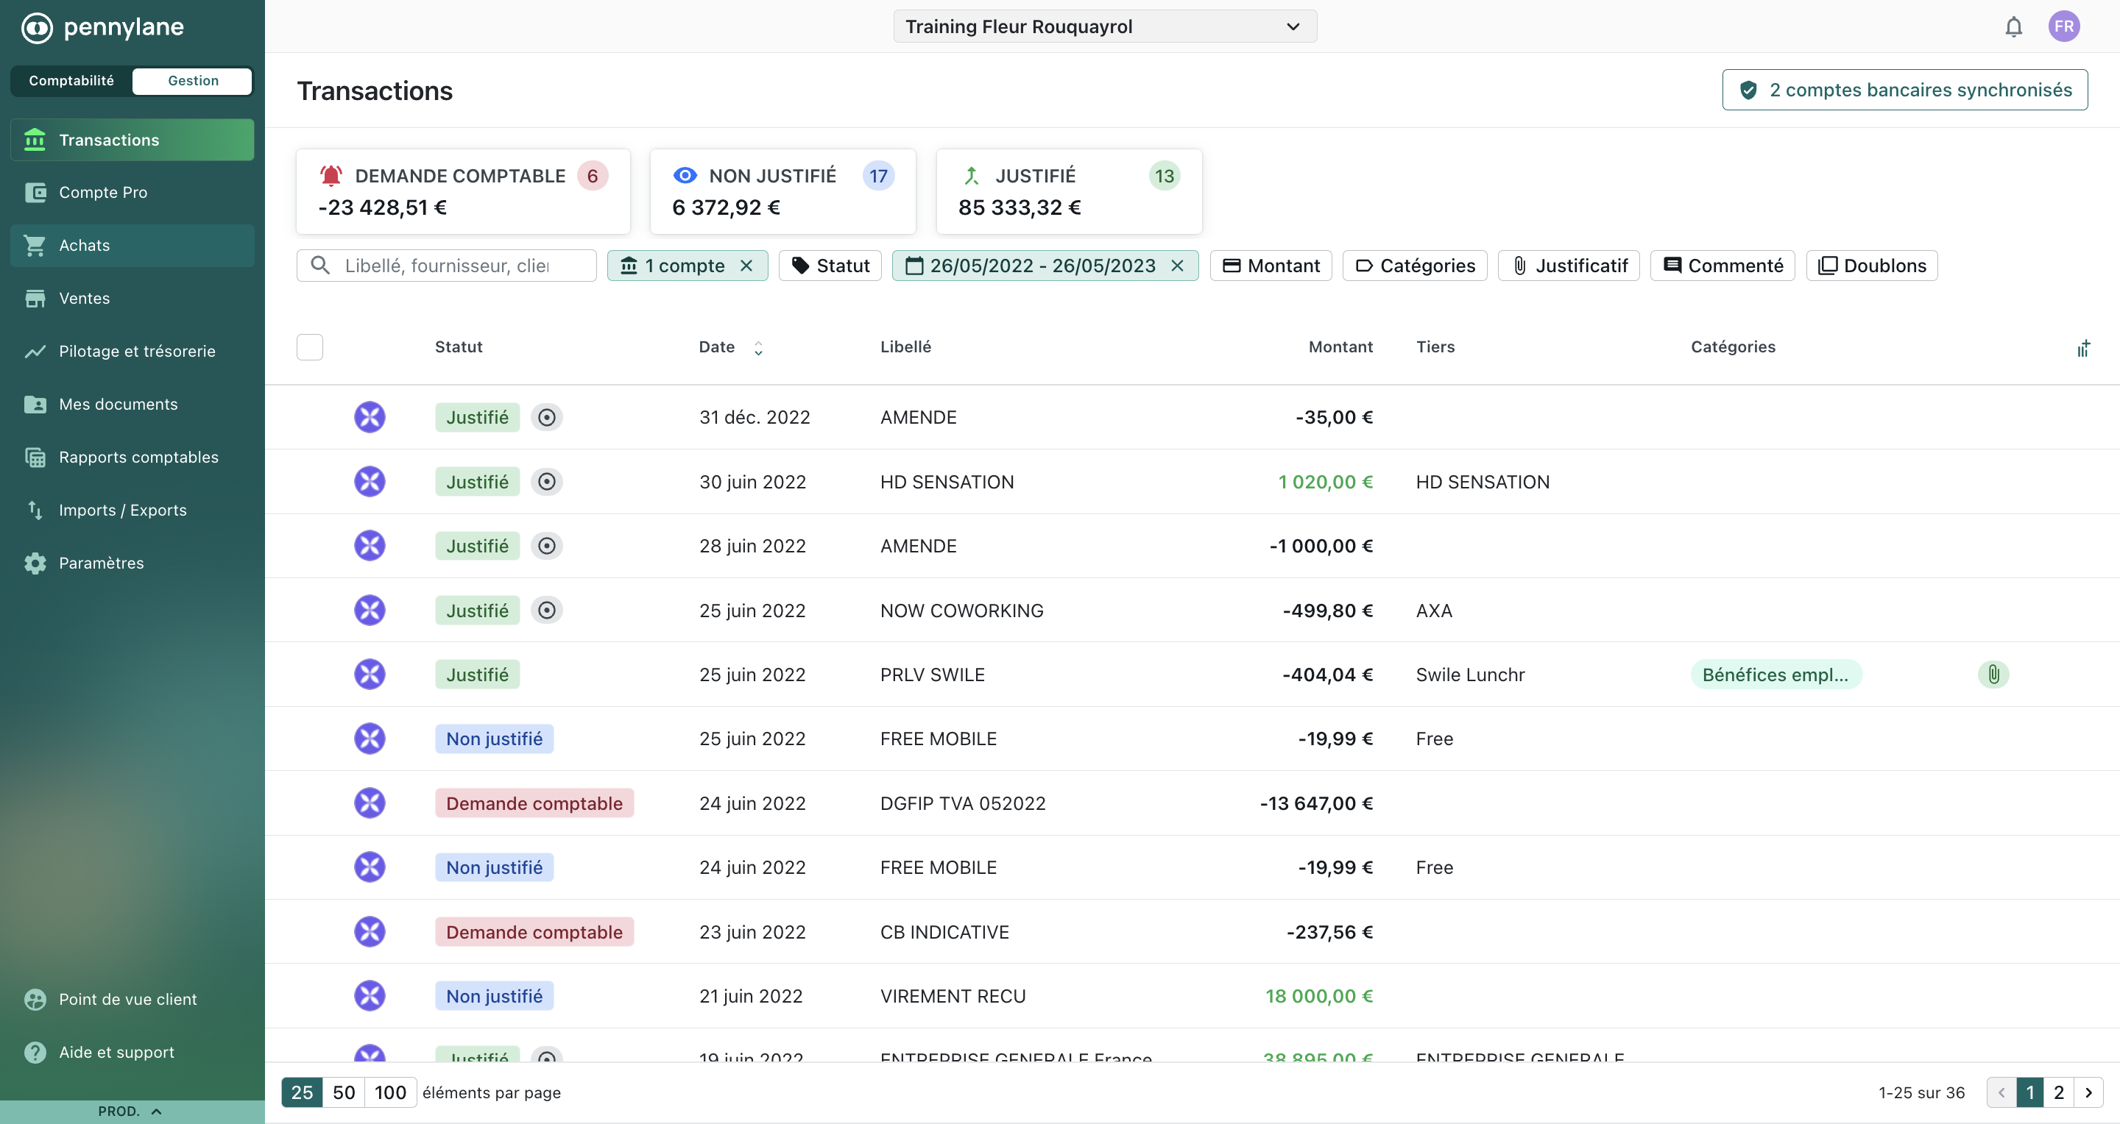The height and width of the screenshot is (1124, 2120).
Task: Click the search magnifier icon
Action: 320,265
